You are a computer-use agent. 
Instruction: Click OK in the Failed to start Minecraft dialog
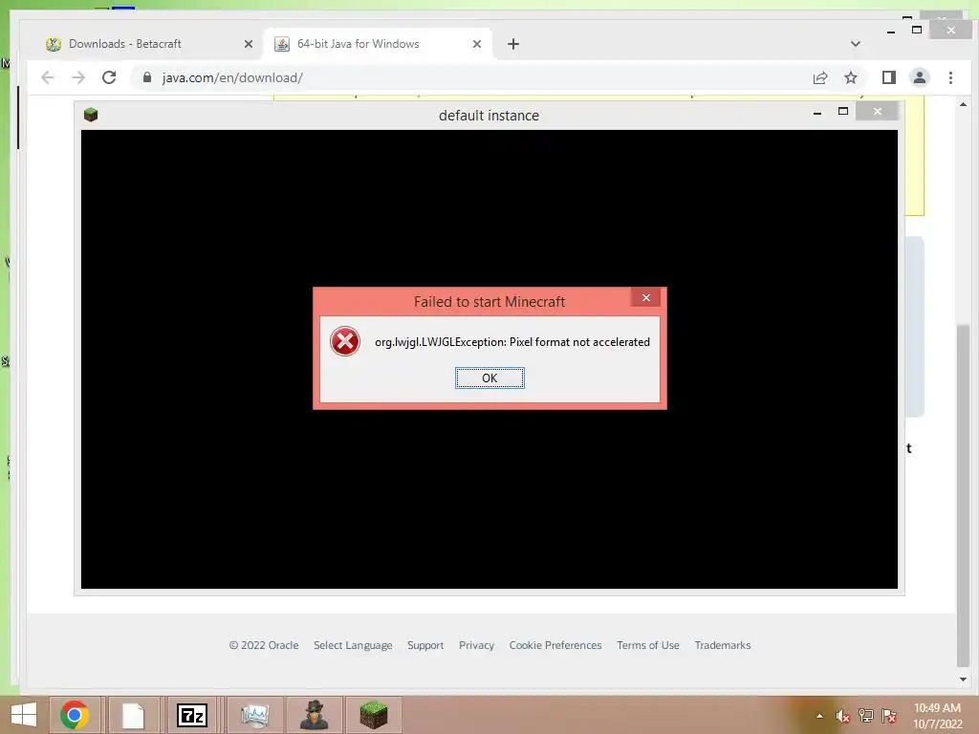[x=489, y=378]
